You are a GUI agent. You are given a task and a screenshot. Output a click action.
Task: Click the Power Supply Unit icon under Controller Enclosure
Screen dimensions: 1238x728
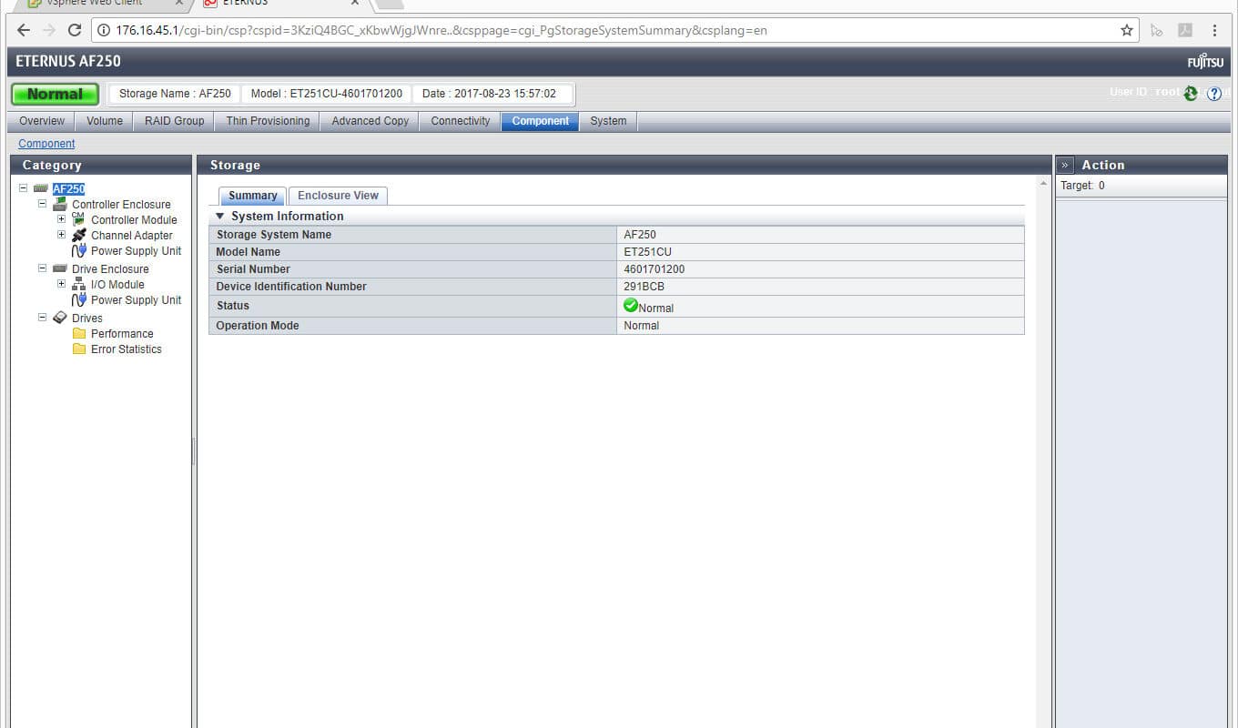click(78, 250)
